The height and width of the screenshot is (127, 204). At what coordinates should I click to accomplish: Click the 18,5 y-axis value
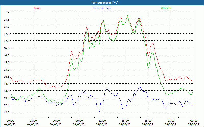7,20
